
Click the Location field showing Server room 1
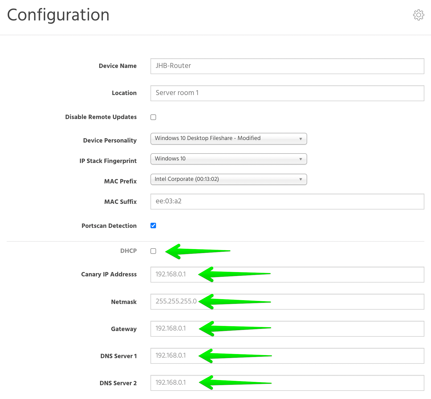click(287, 93)
